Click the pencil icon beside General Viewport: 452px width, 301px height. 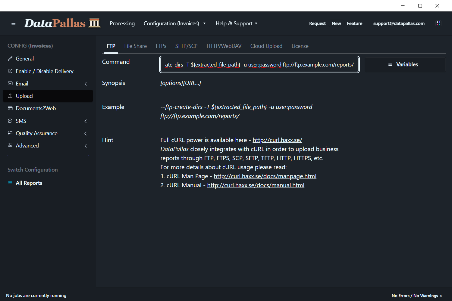click(x=10, y=59)
